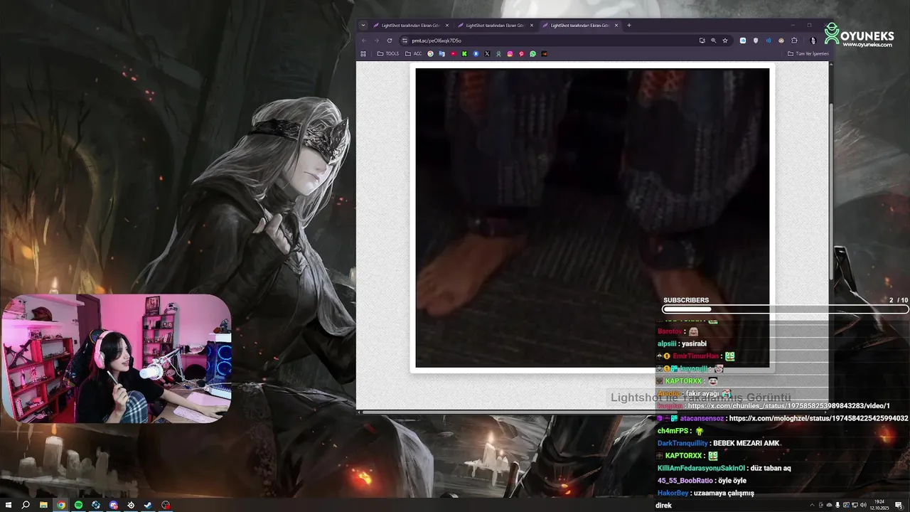Reload the Lightshot page
The height and width of the screenshot is (512, 910).
[x=390, y=41]
